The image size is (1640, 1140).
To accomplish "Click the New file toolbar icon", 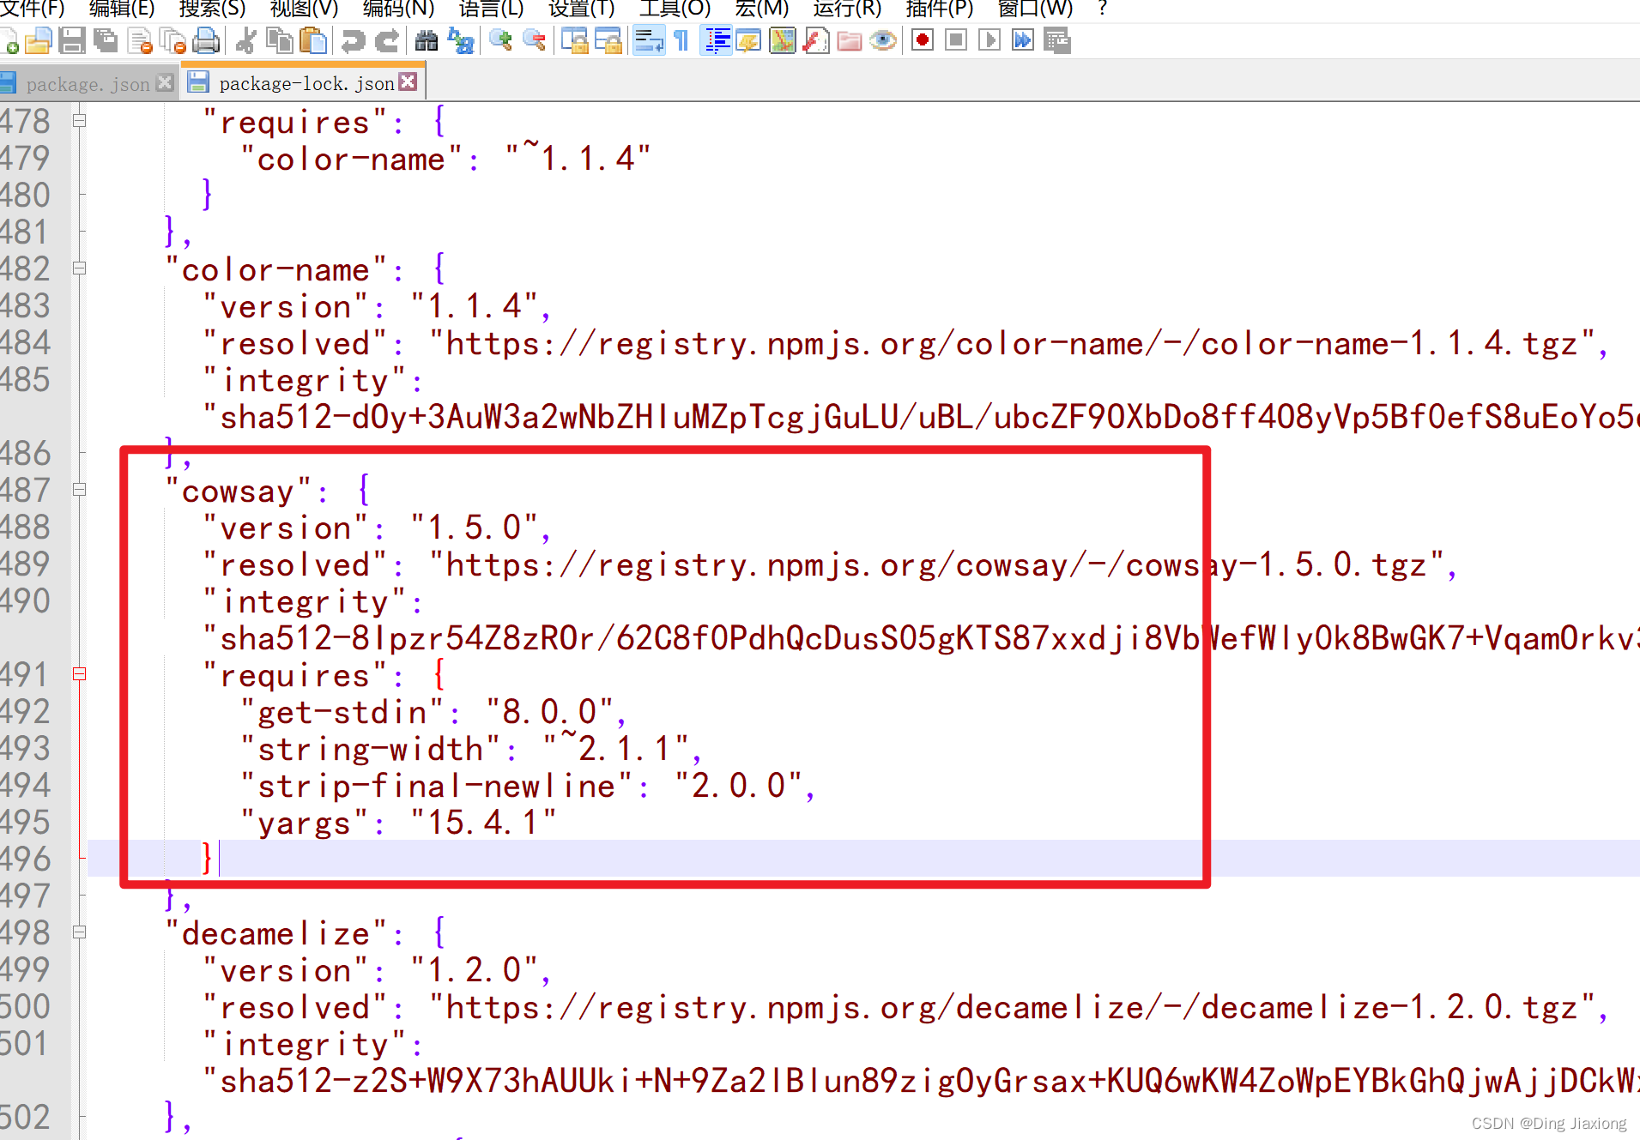I will pyautogui.click(x=9, y=40).
